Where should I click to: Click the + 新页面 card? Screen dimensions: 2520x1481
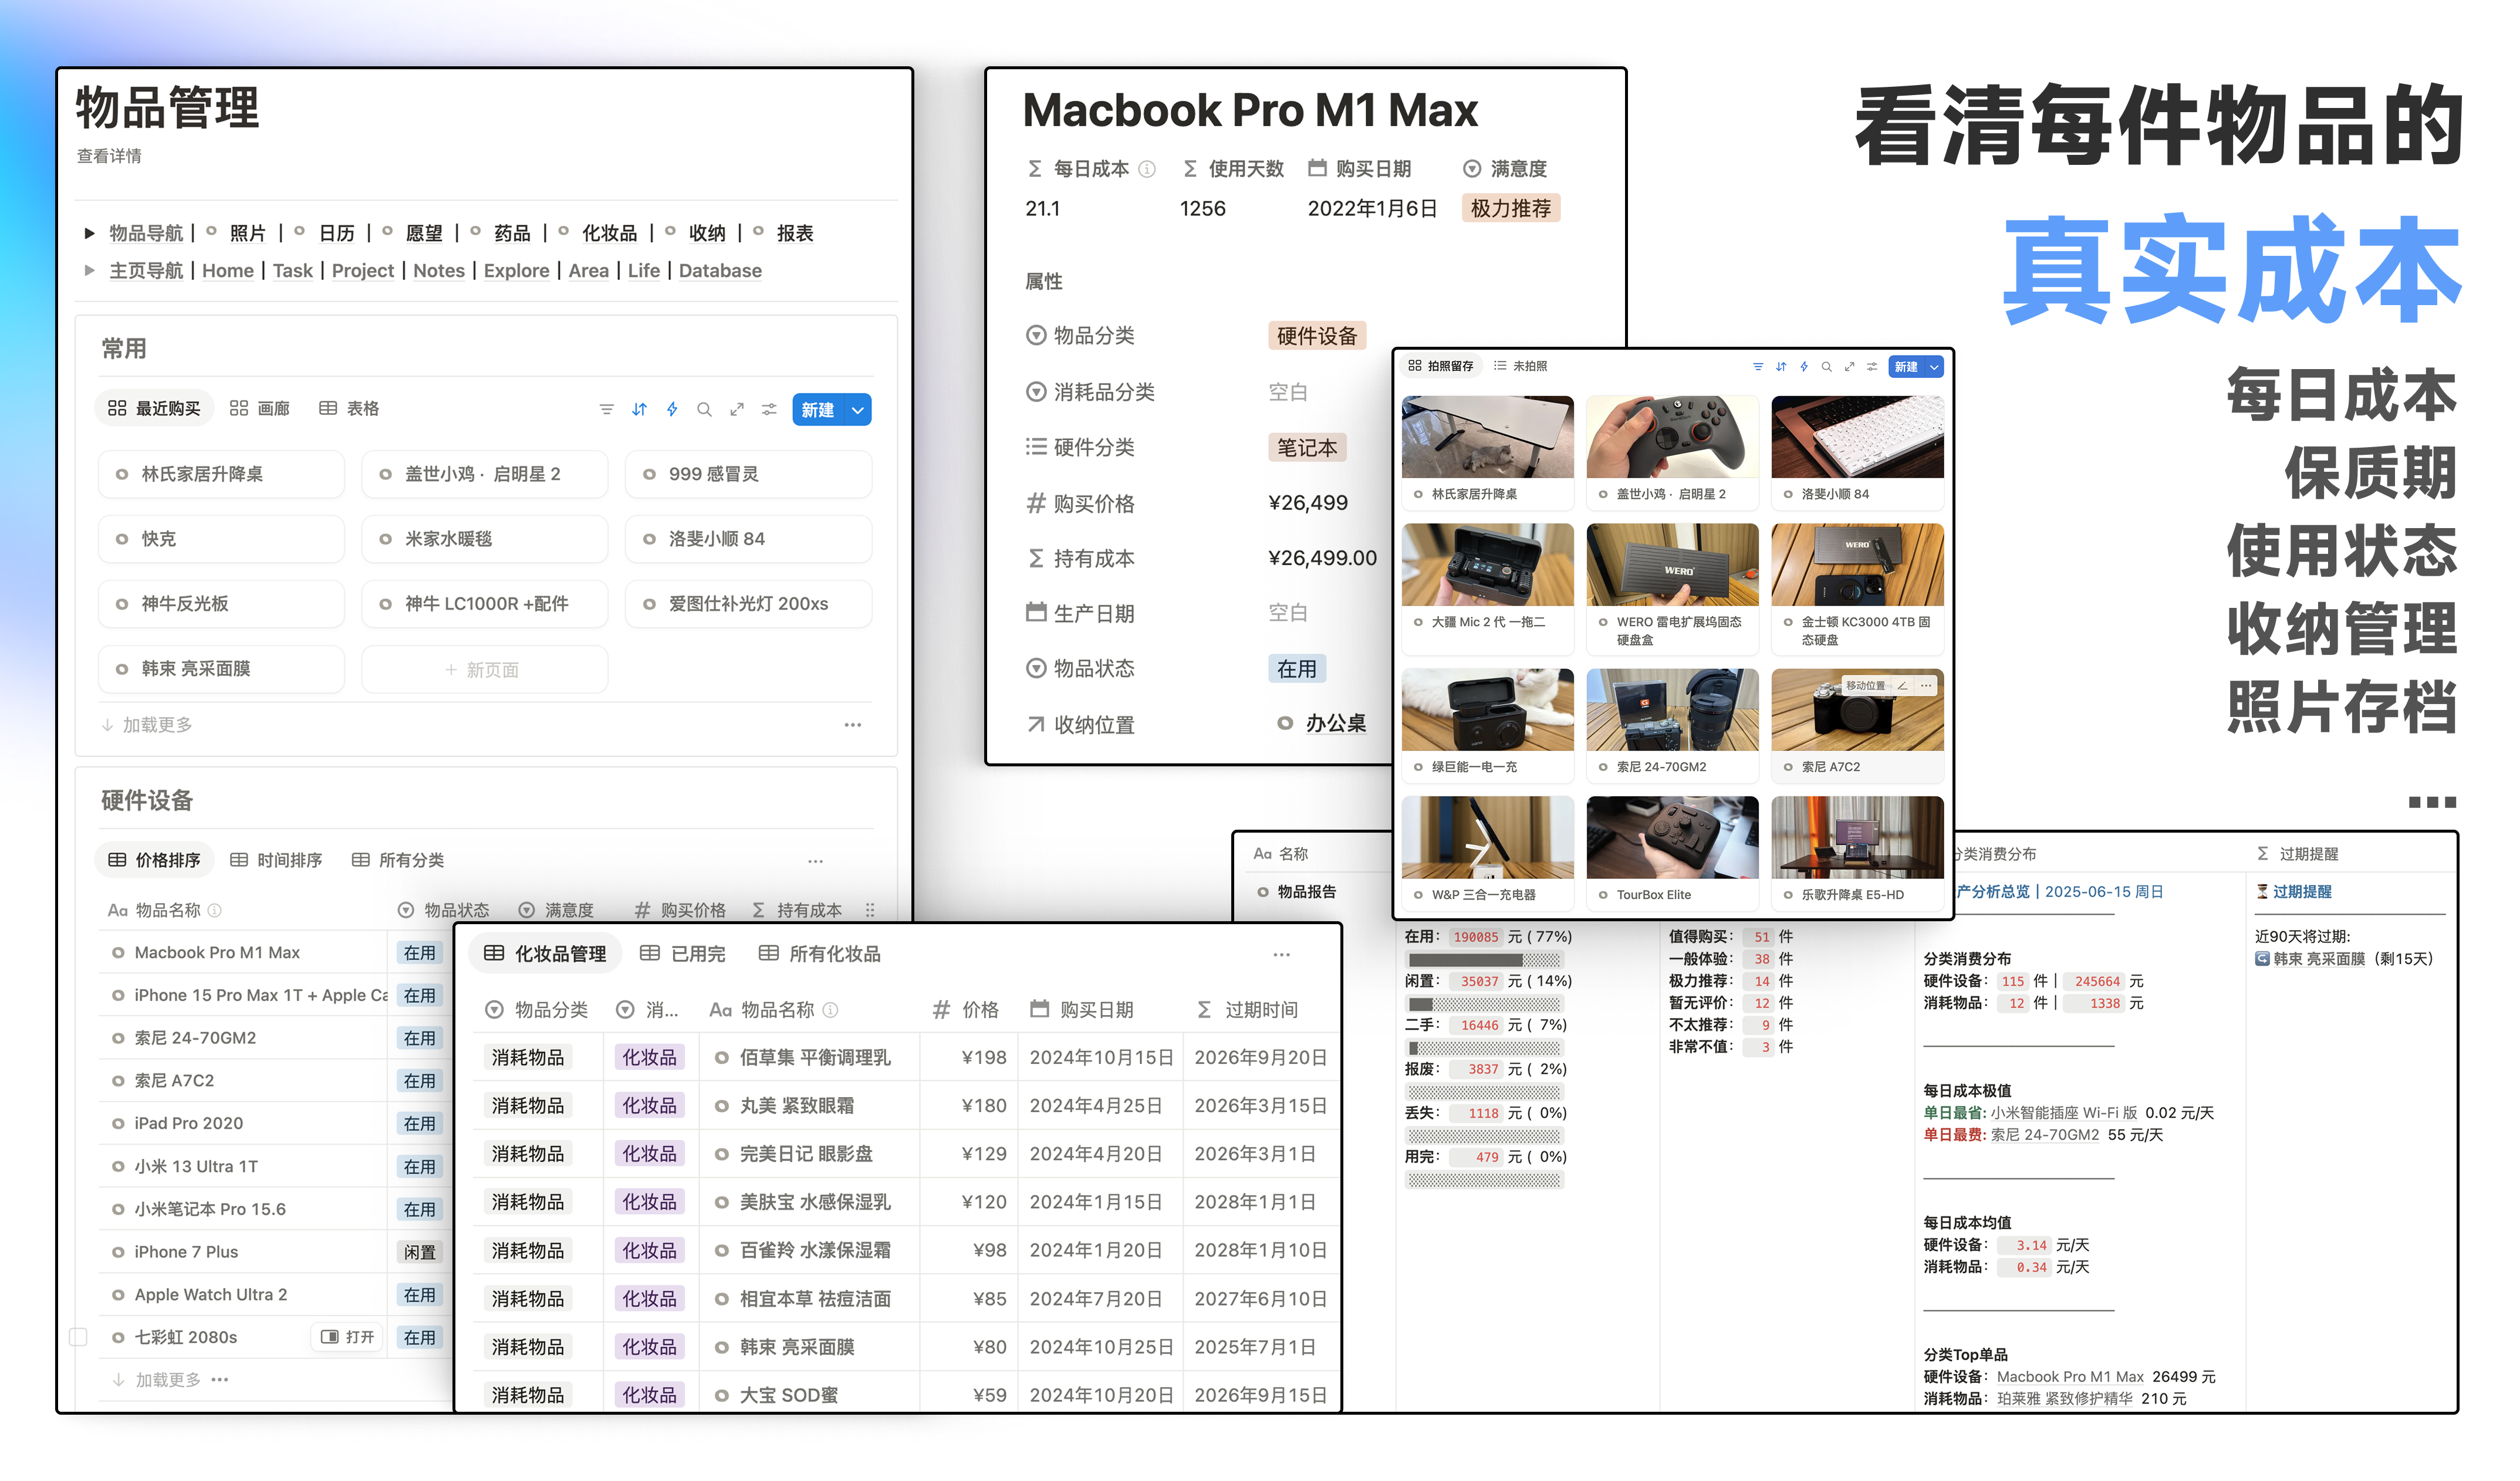coord(484,670)
